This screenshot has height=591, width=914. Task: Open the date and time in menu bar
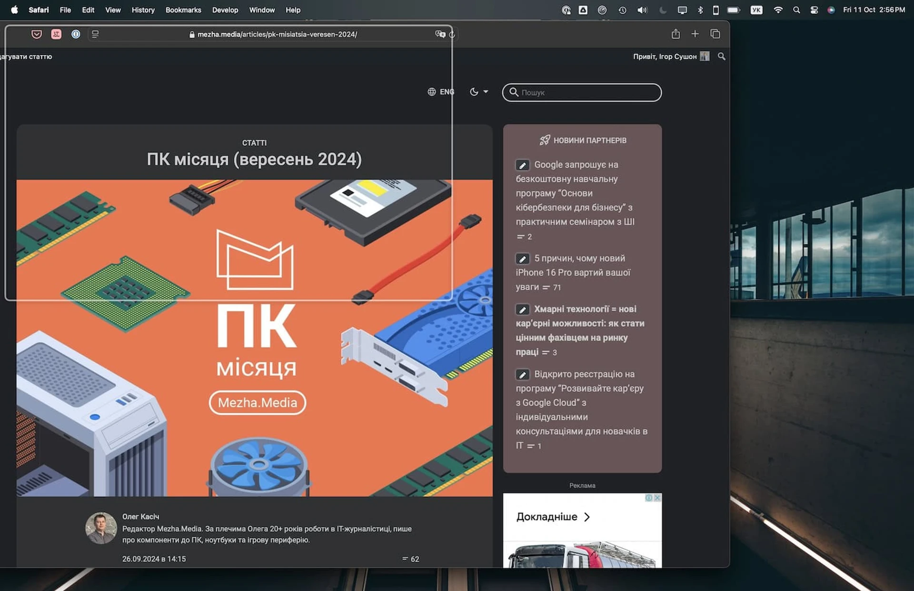pyautogui.click(x=874, y=10)
